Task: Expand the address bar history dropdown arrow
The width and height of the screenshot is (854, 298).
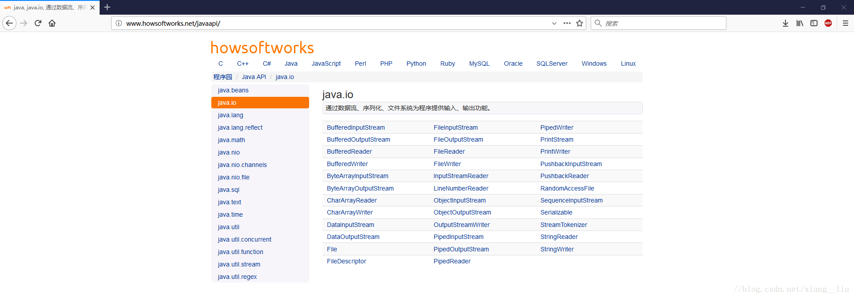Action: [554, 23]
